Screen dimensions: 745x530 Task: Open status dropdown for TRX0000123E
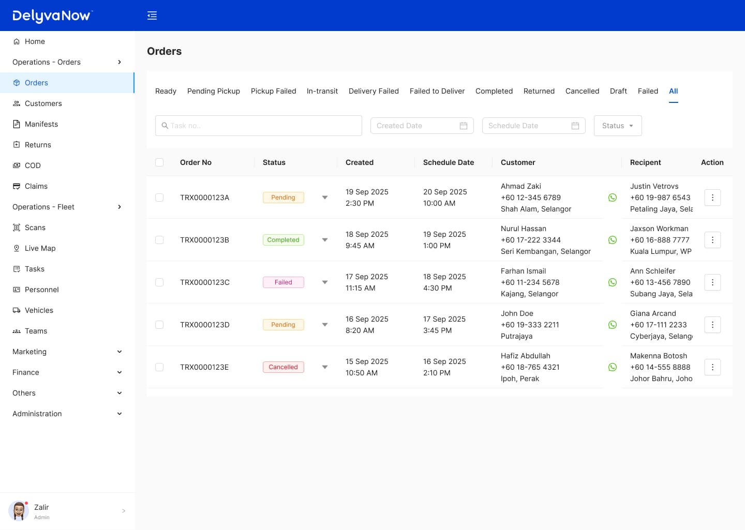pyautogui.click(x=325, y=367)
